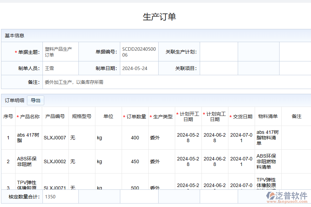Click the 制单人员 王雪 field
This screenshot has height=207, width=311.
tap(60, 68)
